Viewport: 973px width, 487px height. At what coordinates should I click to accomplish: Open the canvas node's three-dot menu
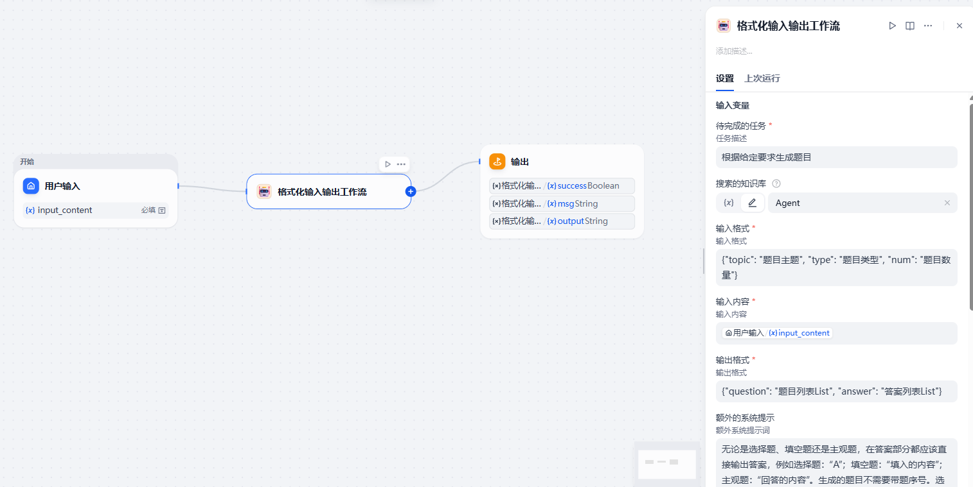click(x=401, y=164)
